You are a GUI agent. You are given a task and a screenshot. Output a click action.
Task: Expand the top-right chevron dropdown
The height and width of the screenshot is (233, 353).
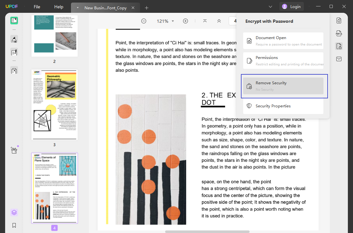[270, 6]
